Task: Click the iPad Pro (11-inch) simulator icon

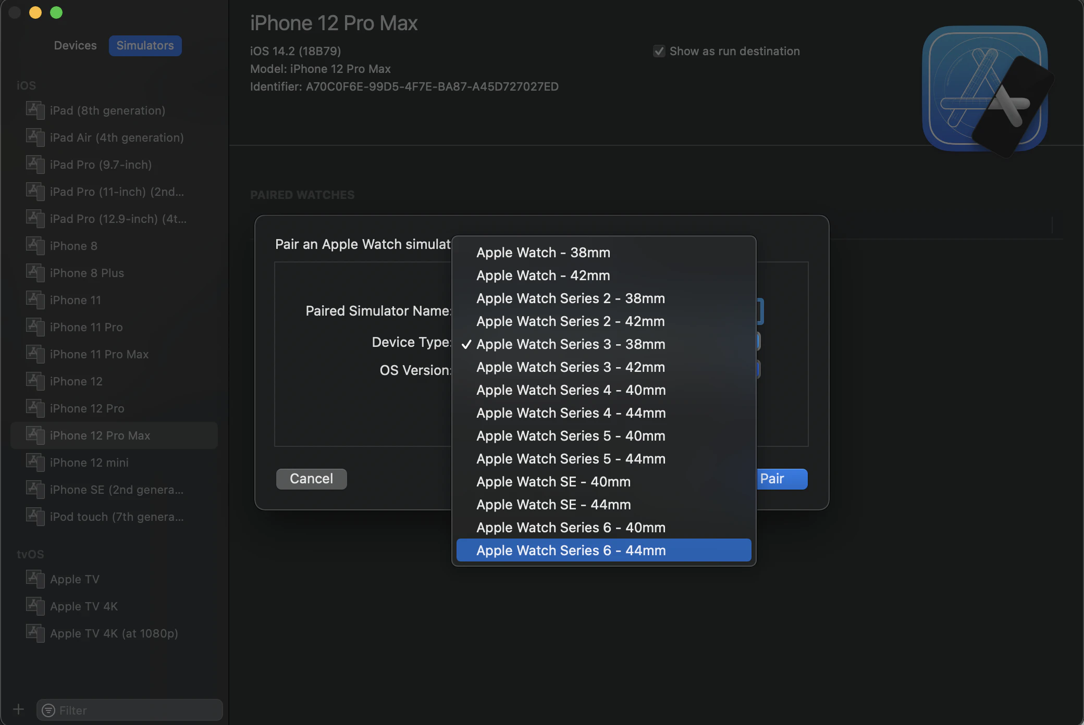Action: click(x=35, y=192)
